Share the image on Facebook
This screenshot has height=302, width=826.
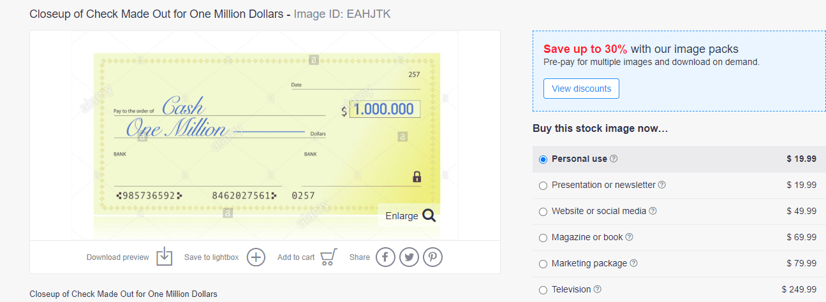(x=385, y=257)
